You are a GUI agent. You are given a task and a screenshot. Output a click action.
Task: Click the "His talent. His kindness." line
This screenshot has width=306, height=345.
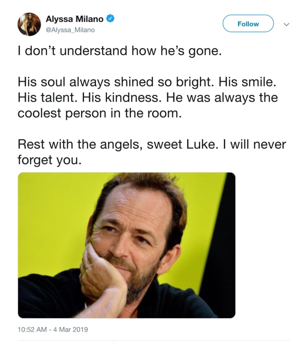pos(148,97)
